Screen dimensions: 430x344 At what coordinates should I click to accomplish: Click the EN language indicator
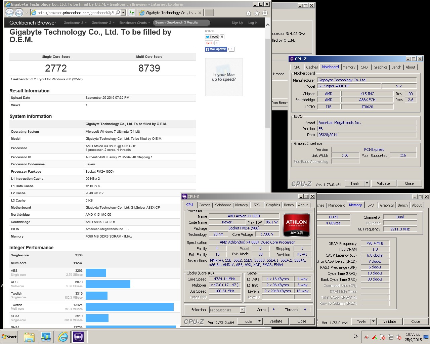356,336
